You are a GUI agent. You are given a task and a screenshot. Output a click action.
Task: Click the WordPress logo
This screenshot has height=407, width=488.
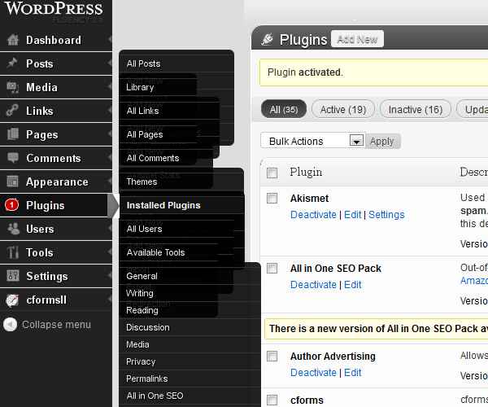click(54, 9)
